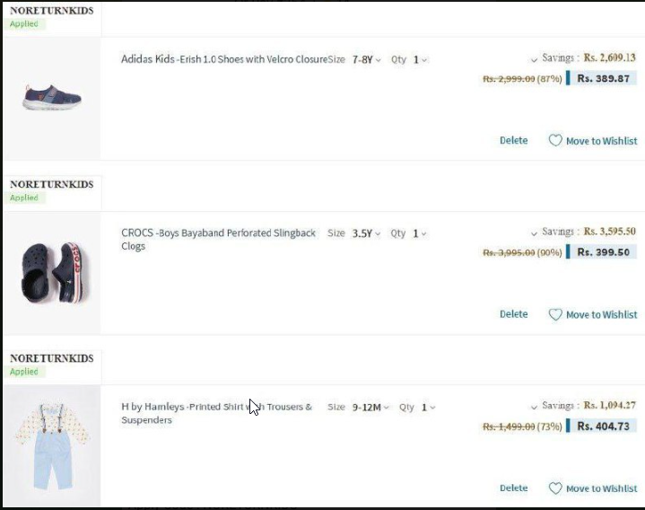The height and width of the screenshot is (510, 645).
Task: Click the wishlist heart icon for CROCS clogs
Action: [555, 314]
